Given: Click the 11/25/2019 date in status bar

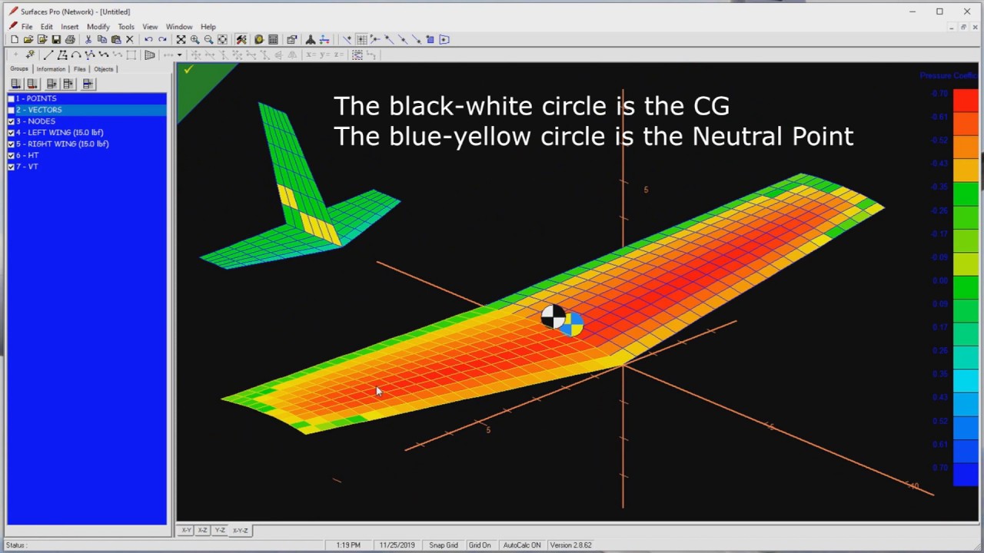Looking at the screenshot, I should point(397,545).
